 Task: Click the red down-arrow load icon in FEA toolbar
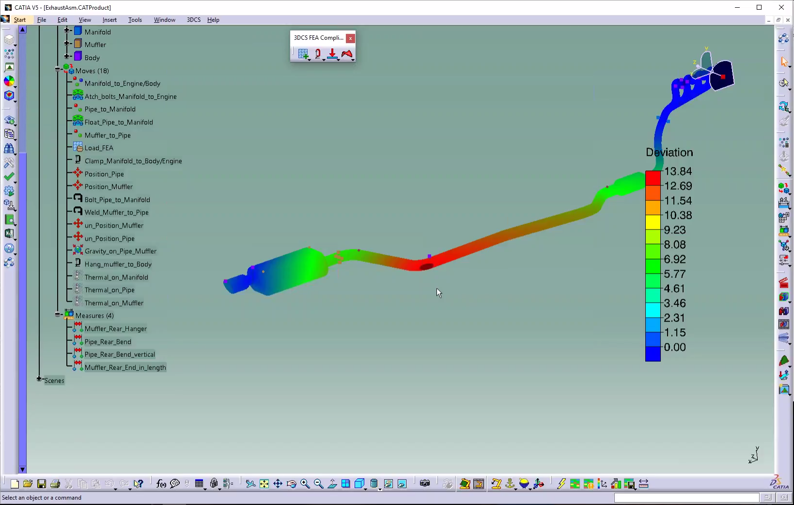pyautogui.click(x=332, y=54)
